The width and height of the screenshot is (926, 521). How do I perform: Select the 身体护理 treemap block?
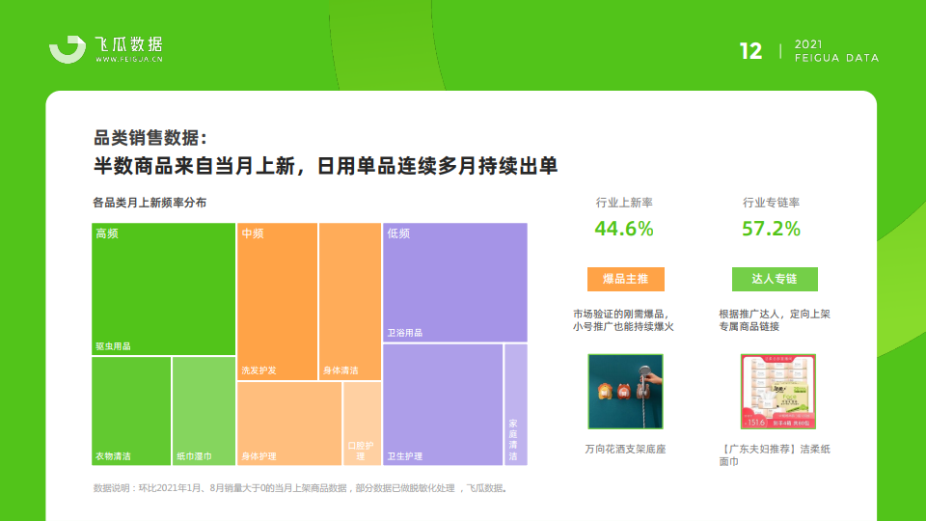289,424
